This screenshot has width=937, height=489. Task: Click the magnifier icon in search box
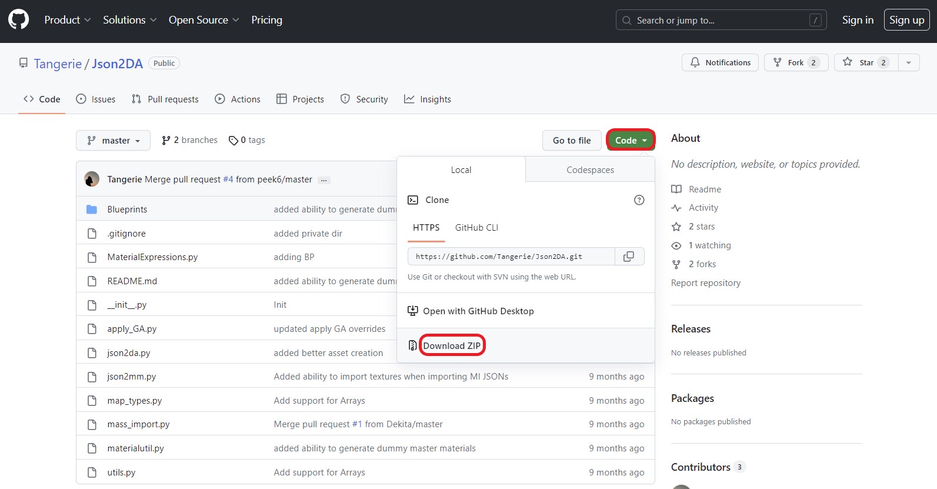point(627,20)
